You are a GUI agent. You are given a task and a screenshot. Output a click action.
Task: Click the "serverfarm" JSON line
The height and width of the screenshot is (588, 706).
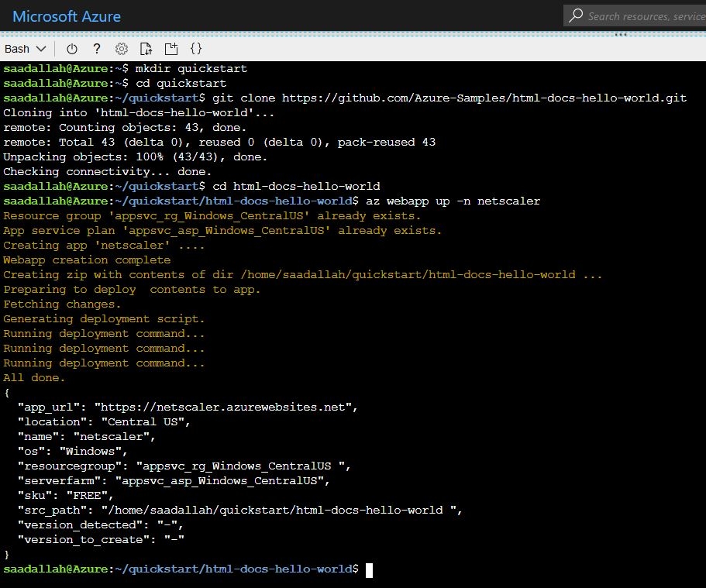point(174,481)
